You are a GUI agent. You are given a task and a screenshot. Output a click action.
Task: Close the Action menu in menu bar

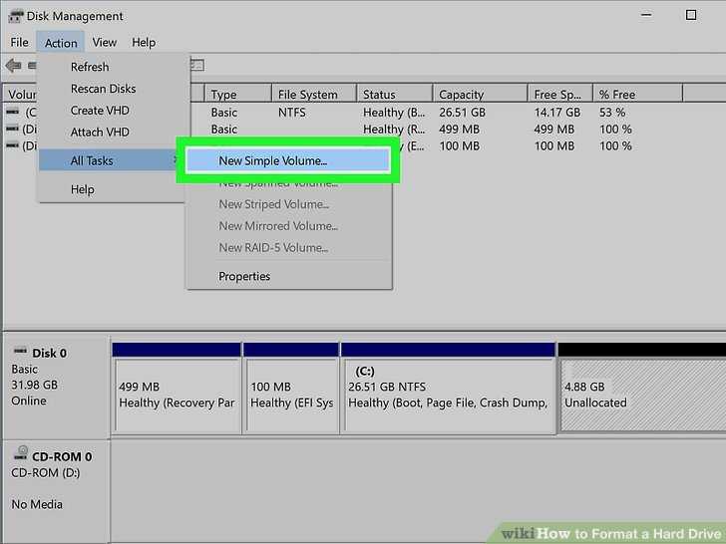point(61,43)
